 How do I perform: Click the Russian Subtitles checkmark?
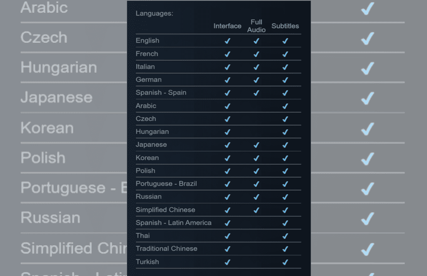(285, 197)
